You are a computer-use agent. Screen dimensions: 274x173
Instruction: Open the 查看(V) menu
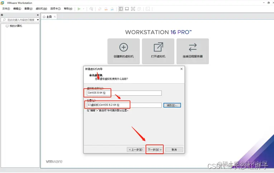click(x=28, y=9)
